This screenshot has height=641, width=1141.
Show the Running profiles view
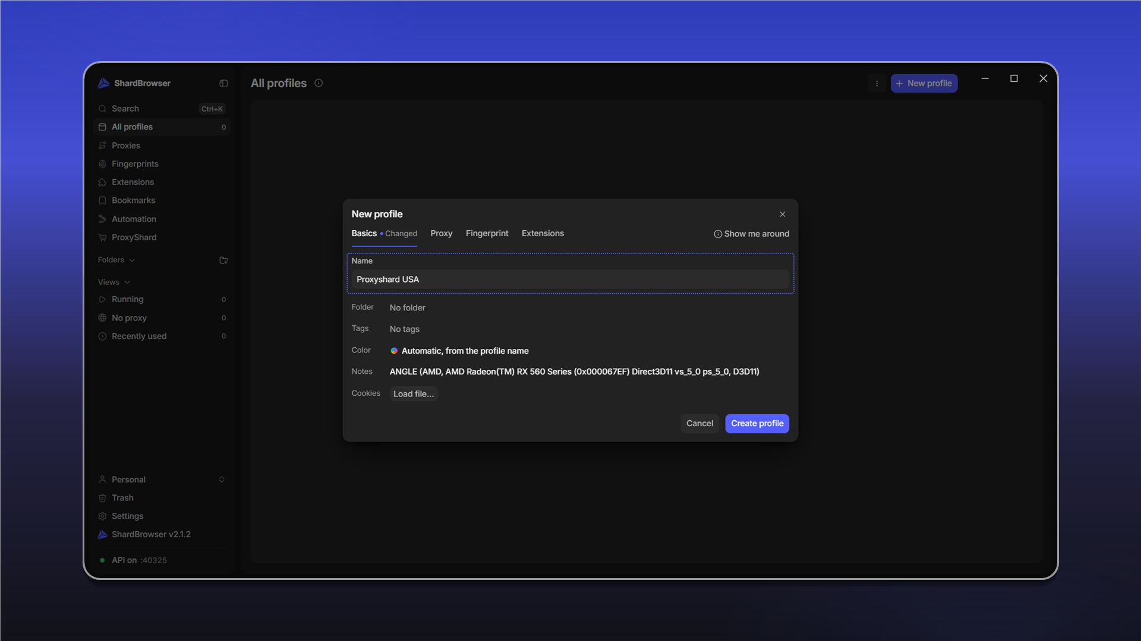162,300
